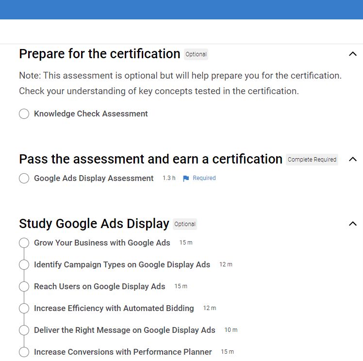Collapse the Study Google Ads Display section

pyautogui.click(x=353, y=224)
